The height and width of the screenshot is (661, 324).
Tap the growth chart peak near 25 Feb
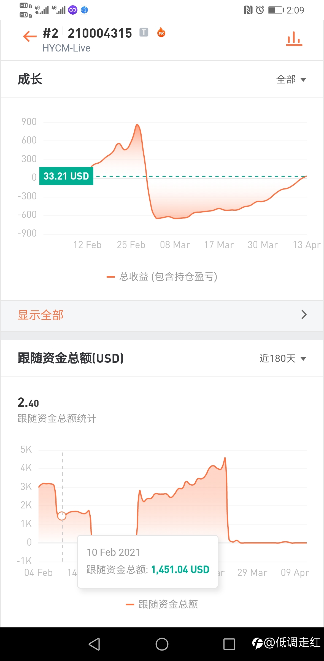[137, 125]
